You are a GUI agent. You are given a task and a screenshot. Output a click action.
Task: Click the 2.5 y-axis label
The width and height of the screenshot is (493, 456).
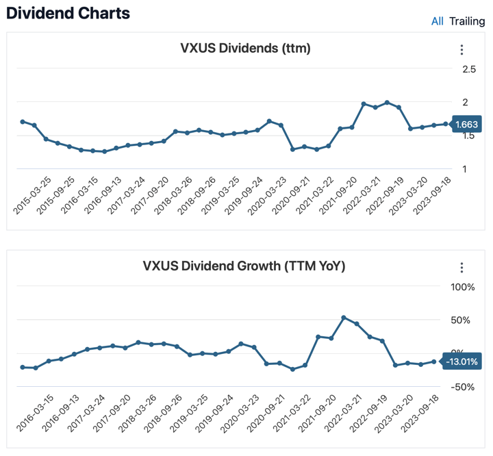pos(469,69)
